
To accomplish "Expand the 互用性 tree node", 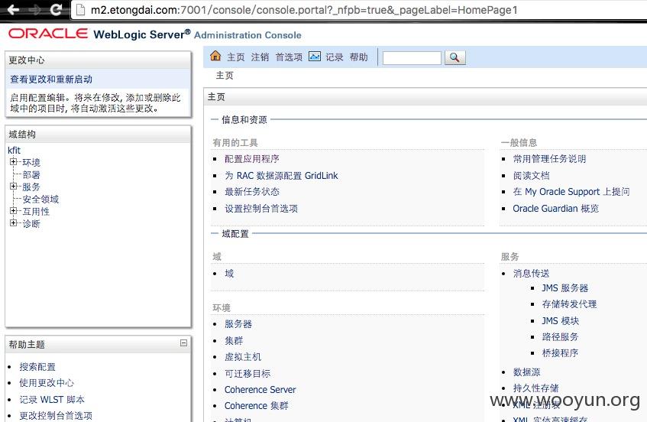I will (13, 210).
